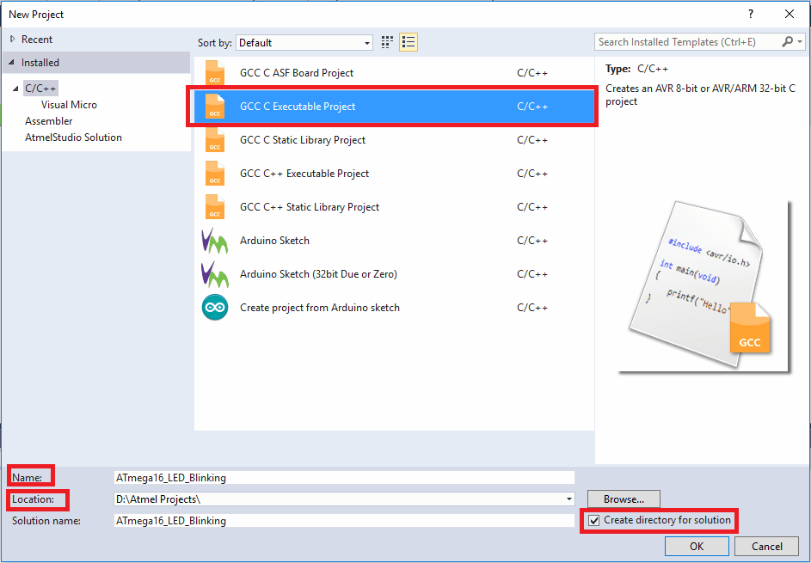Collapse the Installed templates section
Image resolution: width=811 pixels, height=563 pixels.
tap(9, 62)
